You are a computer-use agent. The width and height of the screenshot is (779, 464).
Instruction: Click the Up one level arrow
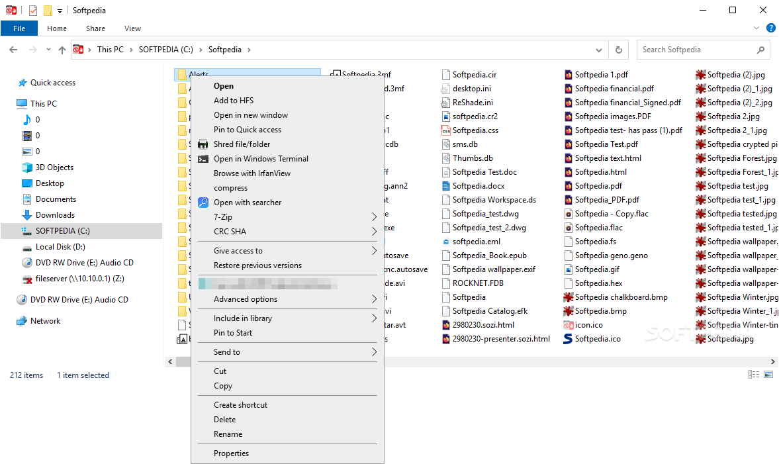[62, 50]
